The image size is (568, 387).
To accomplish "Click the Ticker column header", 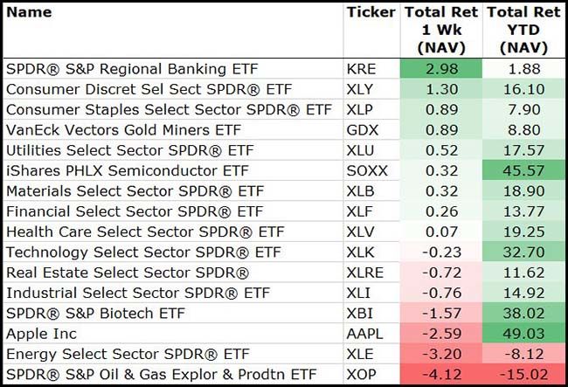I will tap(371, 12).
